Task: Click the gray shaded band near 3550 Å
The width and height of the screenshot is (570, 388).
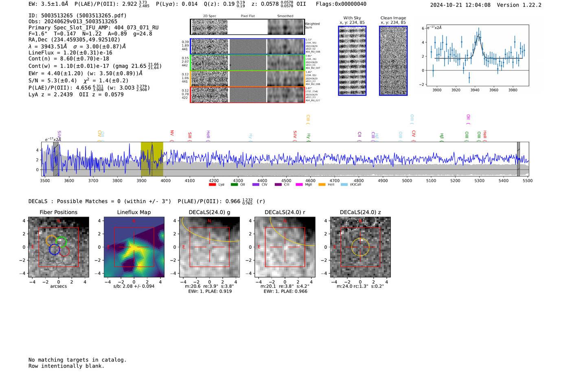Action: (x=56, y=159)
